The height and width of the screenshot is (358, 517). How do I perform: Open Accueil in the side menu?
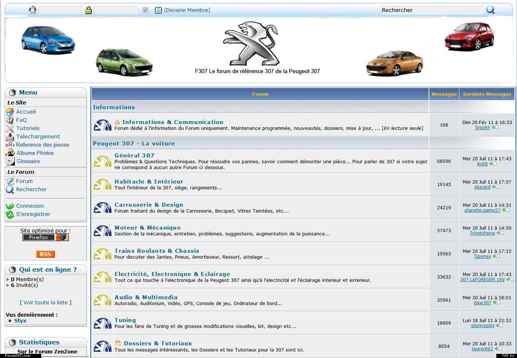[26, 112]
